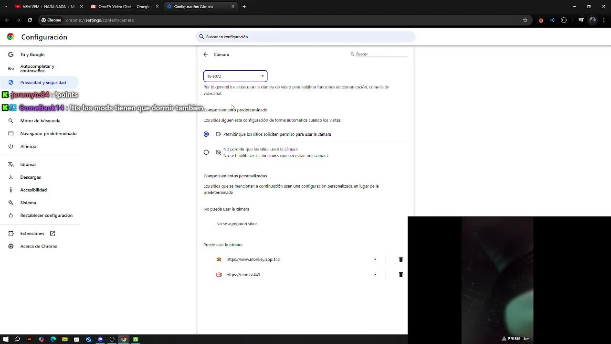This screenshot has width=611, height=344.
Task: Open Motor de búsqueda section
Action: tap(39, 121)
